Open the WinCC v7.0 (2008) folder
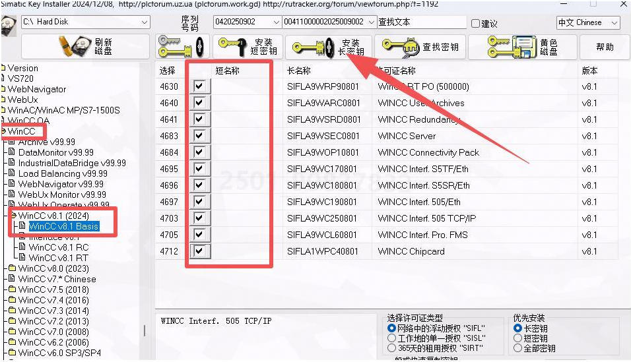 tap(48, 332)
